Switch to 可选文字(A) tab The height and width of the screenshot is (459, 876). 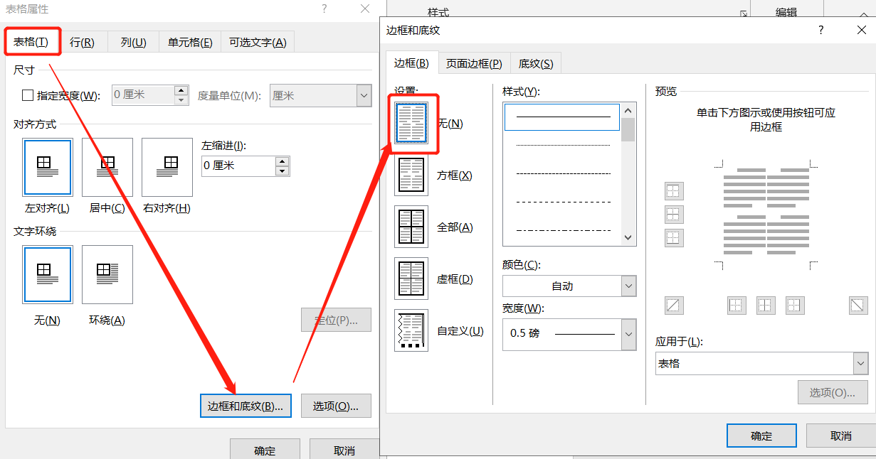pos(258,42)
